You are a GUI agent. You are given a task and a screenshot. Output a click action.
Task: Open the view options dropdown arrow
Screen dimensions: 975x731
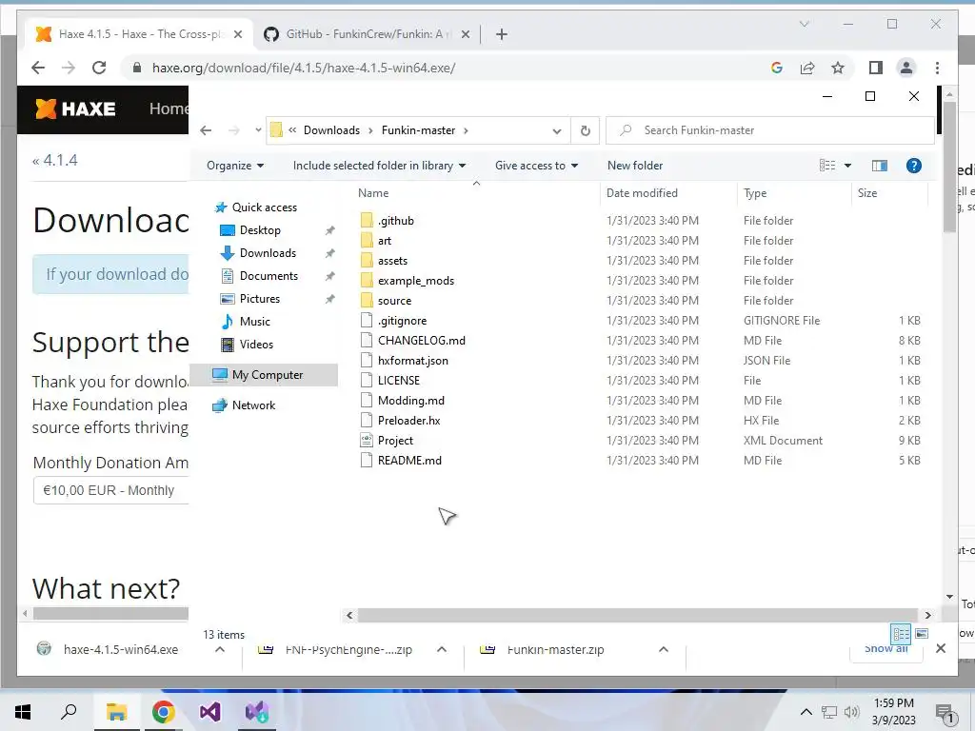point(847,166)
